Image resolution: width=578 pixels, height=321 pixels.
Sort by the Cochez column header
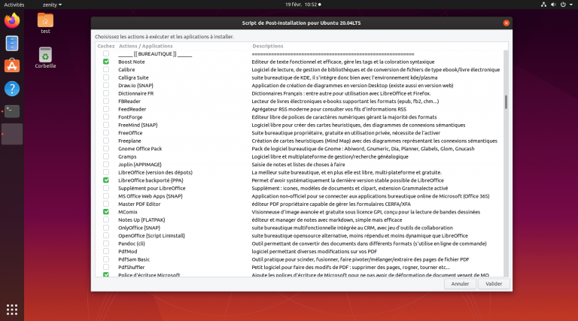pyautogui.click(x=106, y=46)
